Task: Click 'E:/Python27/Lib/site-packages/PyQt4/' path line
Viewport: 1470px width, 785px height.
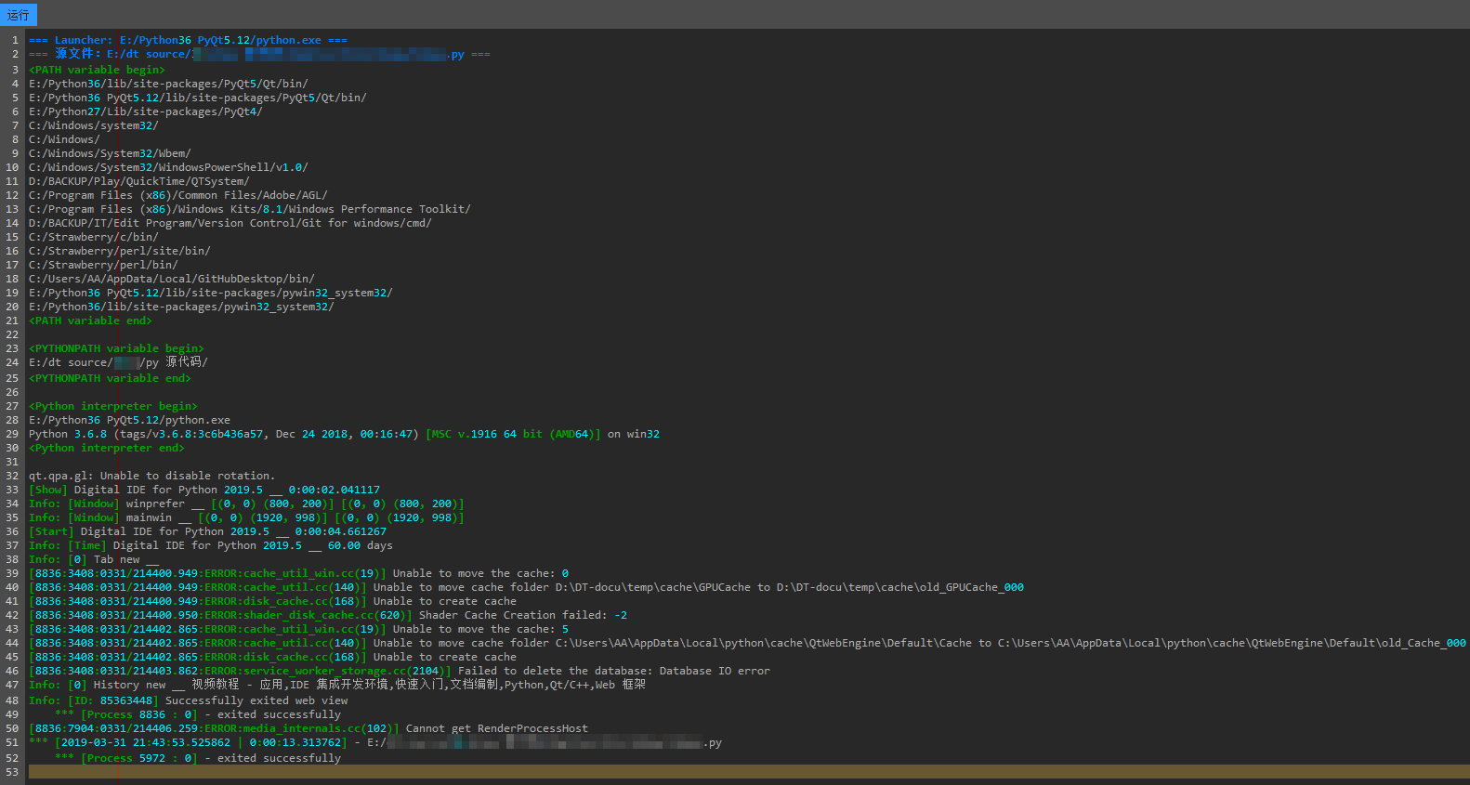Action: [x=146, y=111]
